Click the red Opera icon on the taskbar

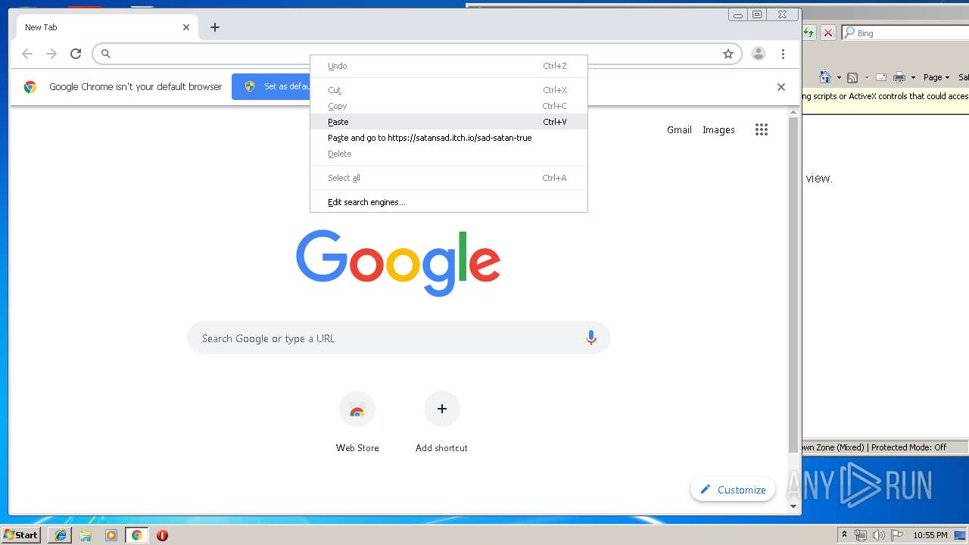162,535
